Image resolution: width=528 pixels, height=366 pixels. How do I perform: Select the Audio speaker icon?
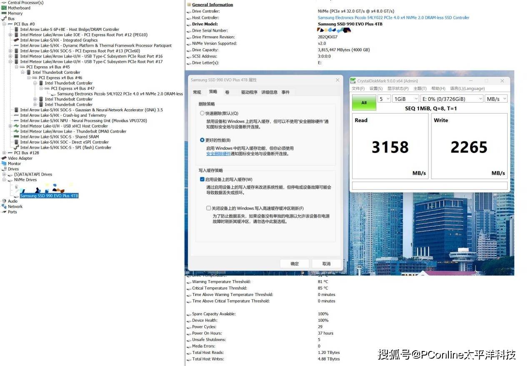point(4,201)
